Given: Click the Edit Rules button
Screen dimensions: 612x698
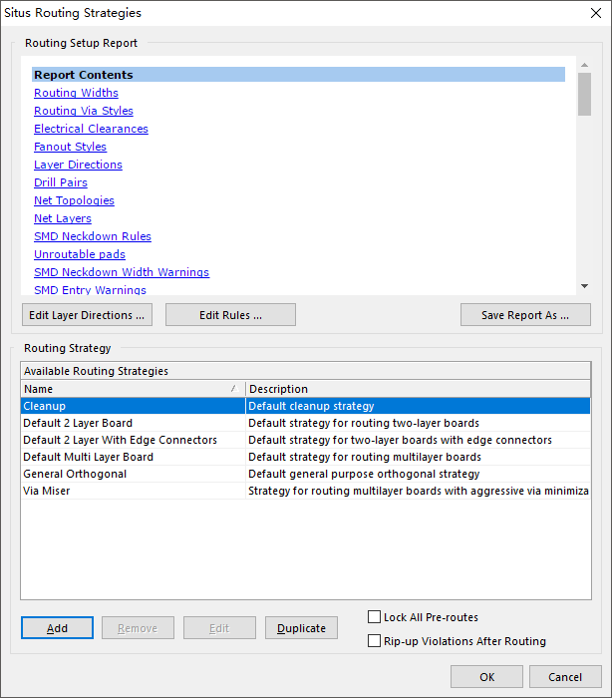Looking at the screenshot, I should [x=230, y=315].
